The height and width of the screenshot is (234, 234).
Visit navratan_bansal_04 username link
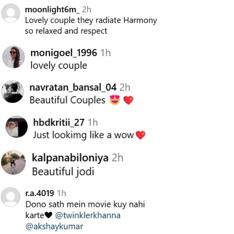coord(73,88)
